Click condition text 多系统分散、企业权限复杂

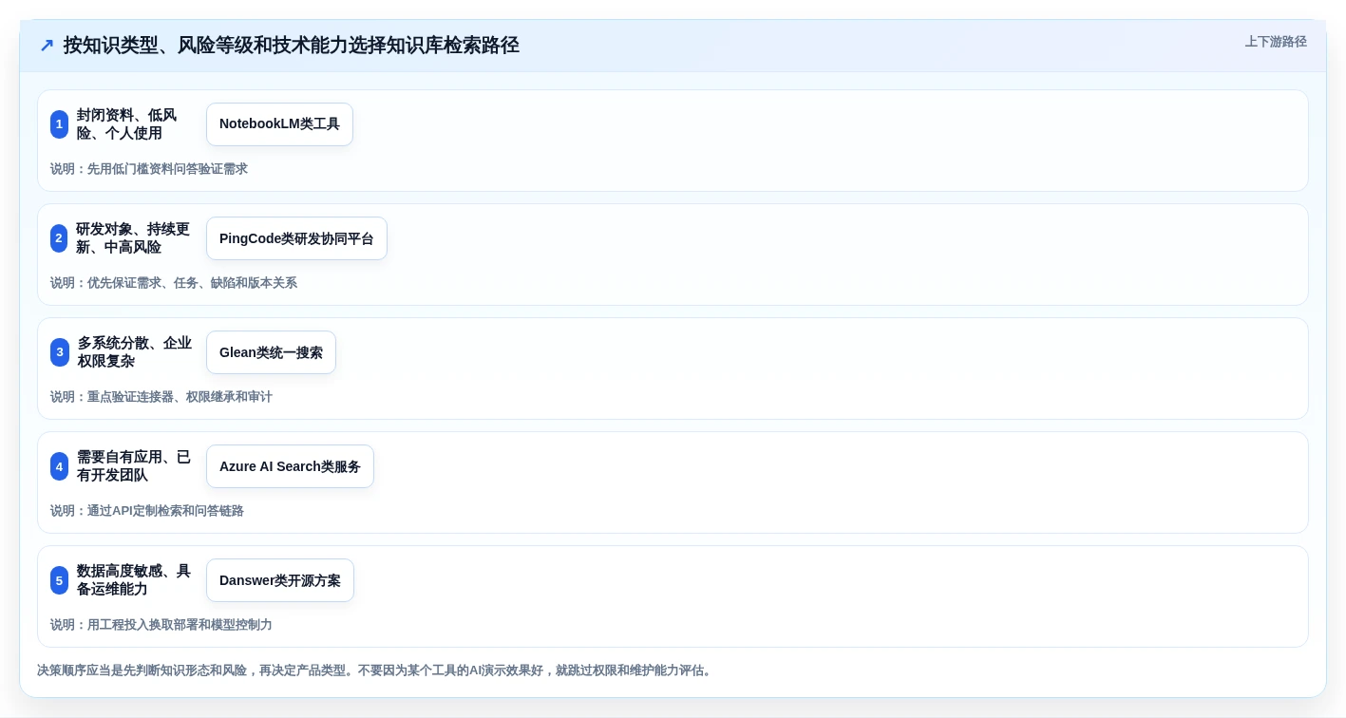click(134, 352)
